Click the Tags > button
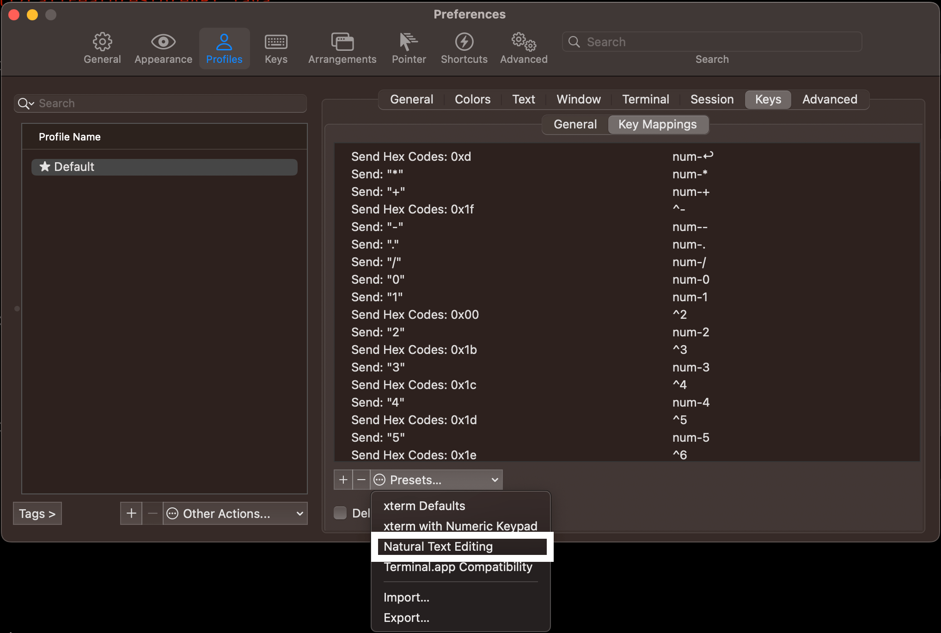Screen dimensions: 941x633 (x=37, y=513)
